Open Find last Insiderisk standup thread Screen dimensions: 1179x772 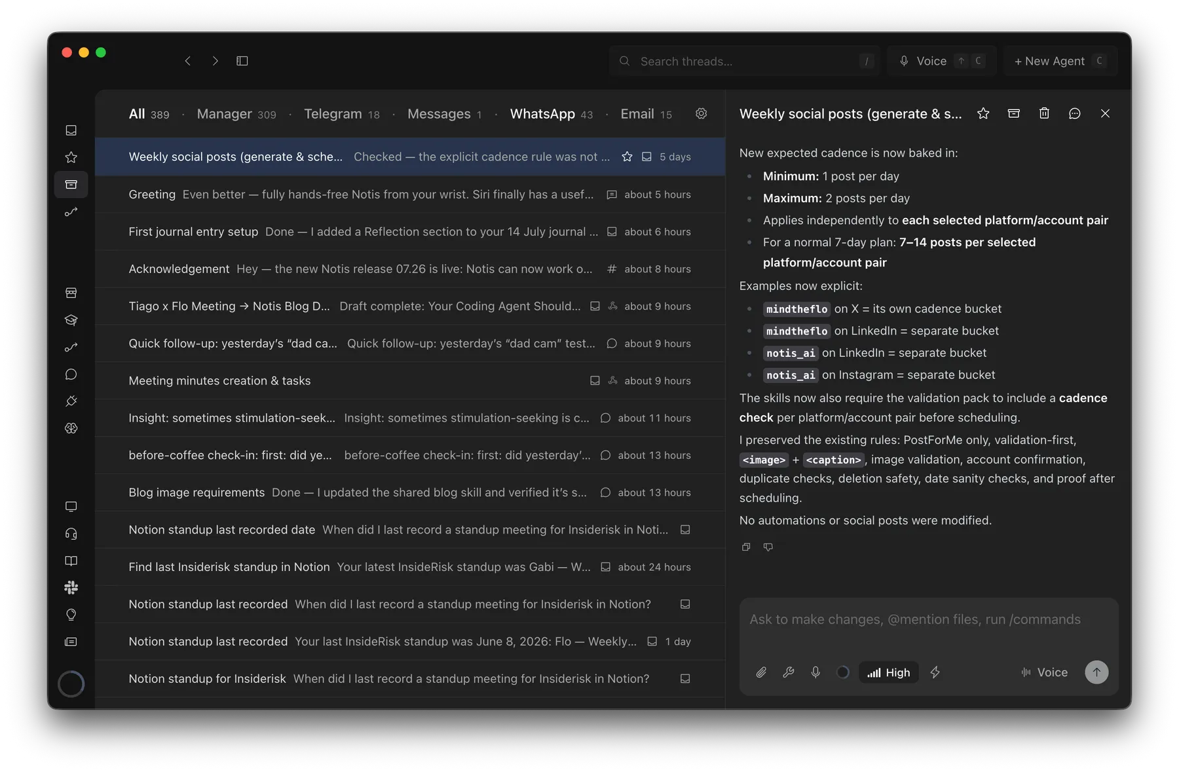tap(410, 567)
